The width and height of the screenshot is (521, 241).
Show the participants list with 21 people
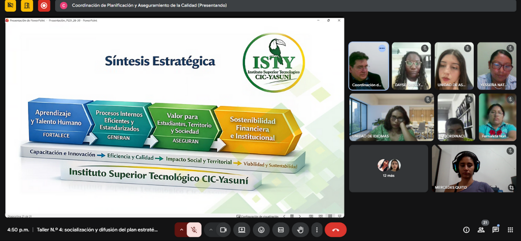pos(481,230)
